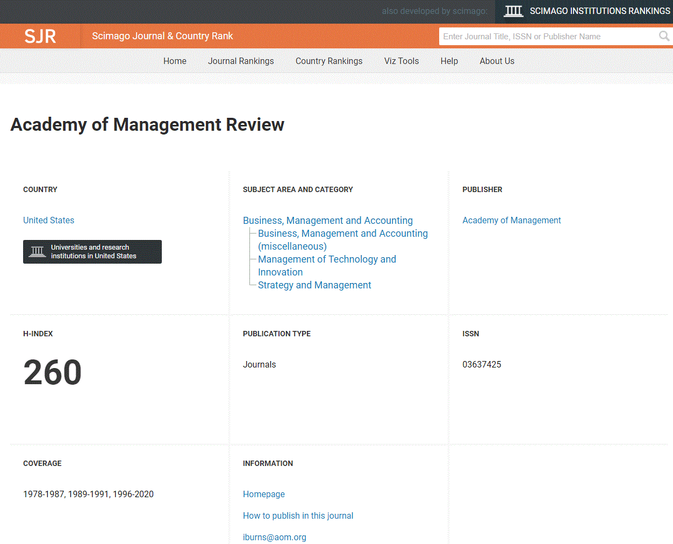Click the INFORMATION section label
The image size is (673, 544).
coord(268,463)
